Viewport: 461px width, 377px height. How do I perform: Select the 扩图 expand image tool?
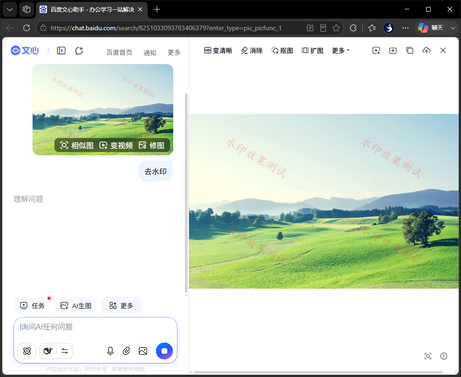point(312,51)
